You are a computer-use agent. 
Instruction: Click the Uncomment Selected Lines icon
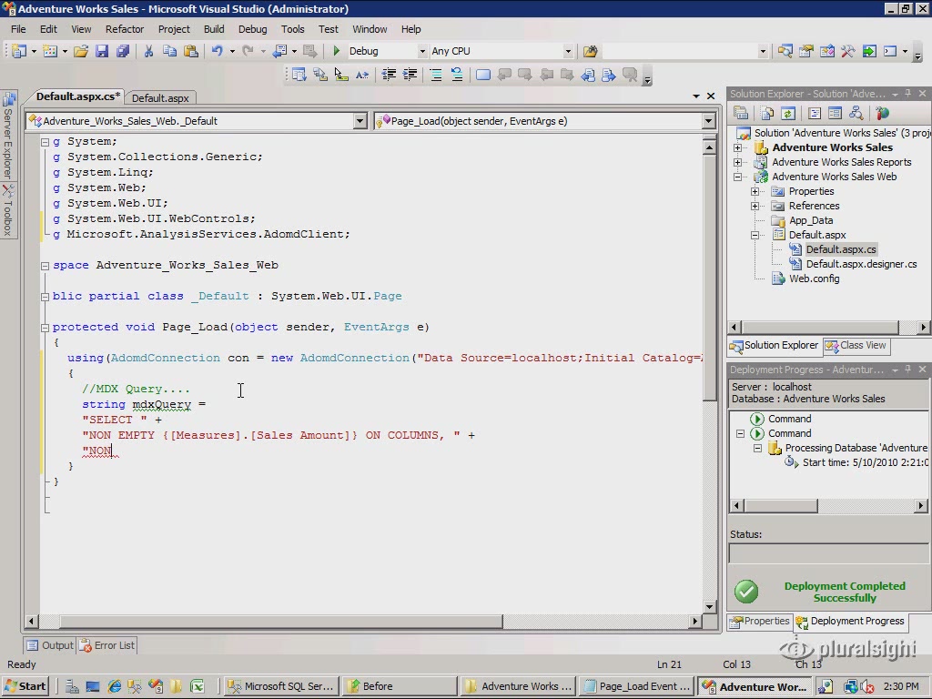[x=457, y=75]
